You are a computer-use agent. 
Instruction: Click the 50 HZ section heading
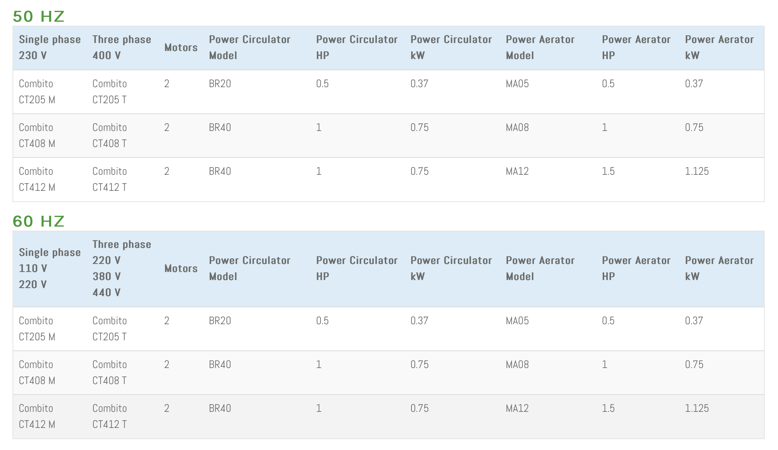(x=39, y=16)
